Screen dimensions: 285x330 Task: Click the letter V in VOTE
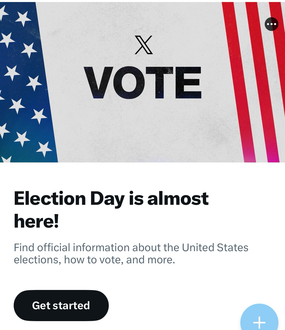click(x=99, y=83)
